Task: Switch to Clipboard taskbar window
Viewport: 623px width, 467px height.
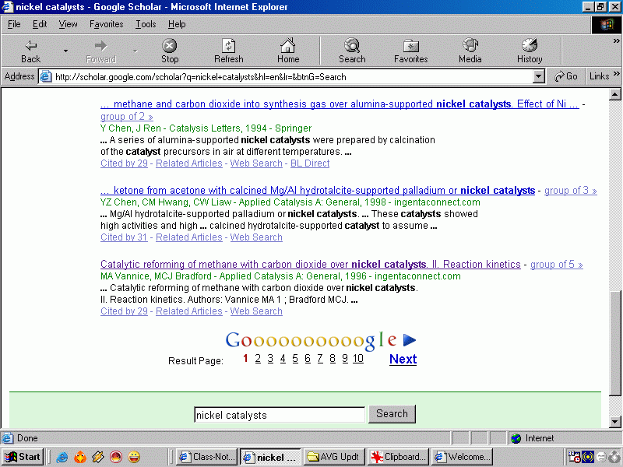Action: point(398,457)
